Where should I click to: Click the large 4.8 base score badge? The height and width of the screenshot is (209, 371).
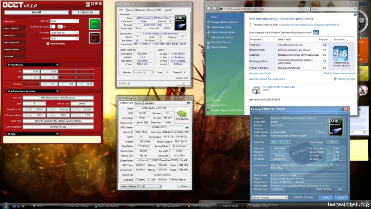coord(340,53)
